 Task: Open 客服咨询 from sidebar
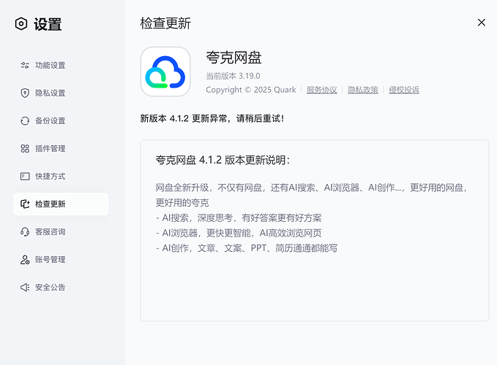click(61, 231)
